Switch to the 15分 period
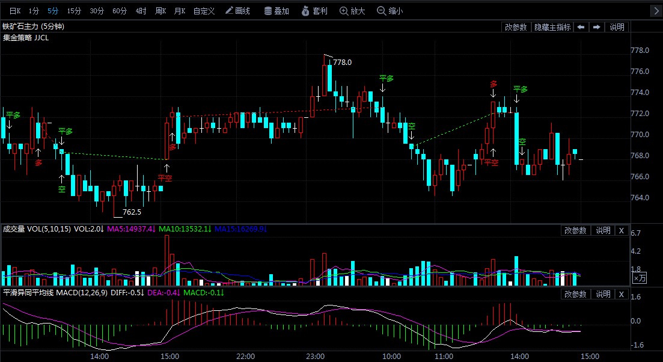 [74, 11]
